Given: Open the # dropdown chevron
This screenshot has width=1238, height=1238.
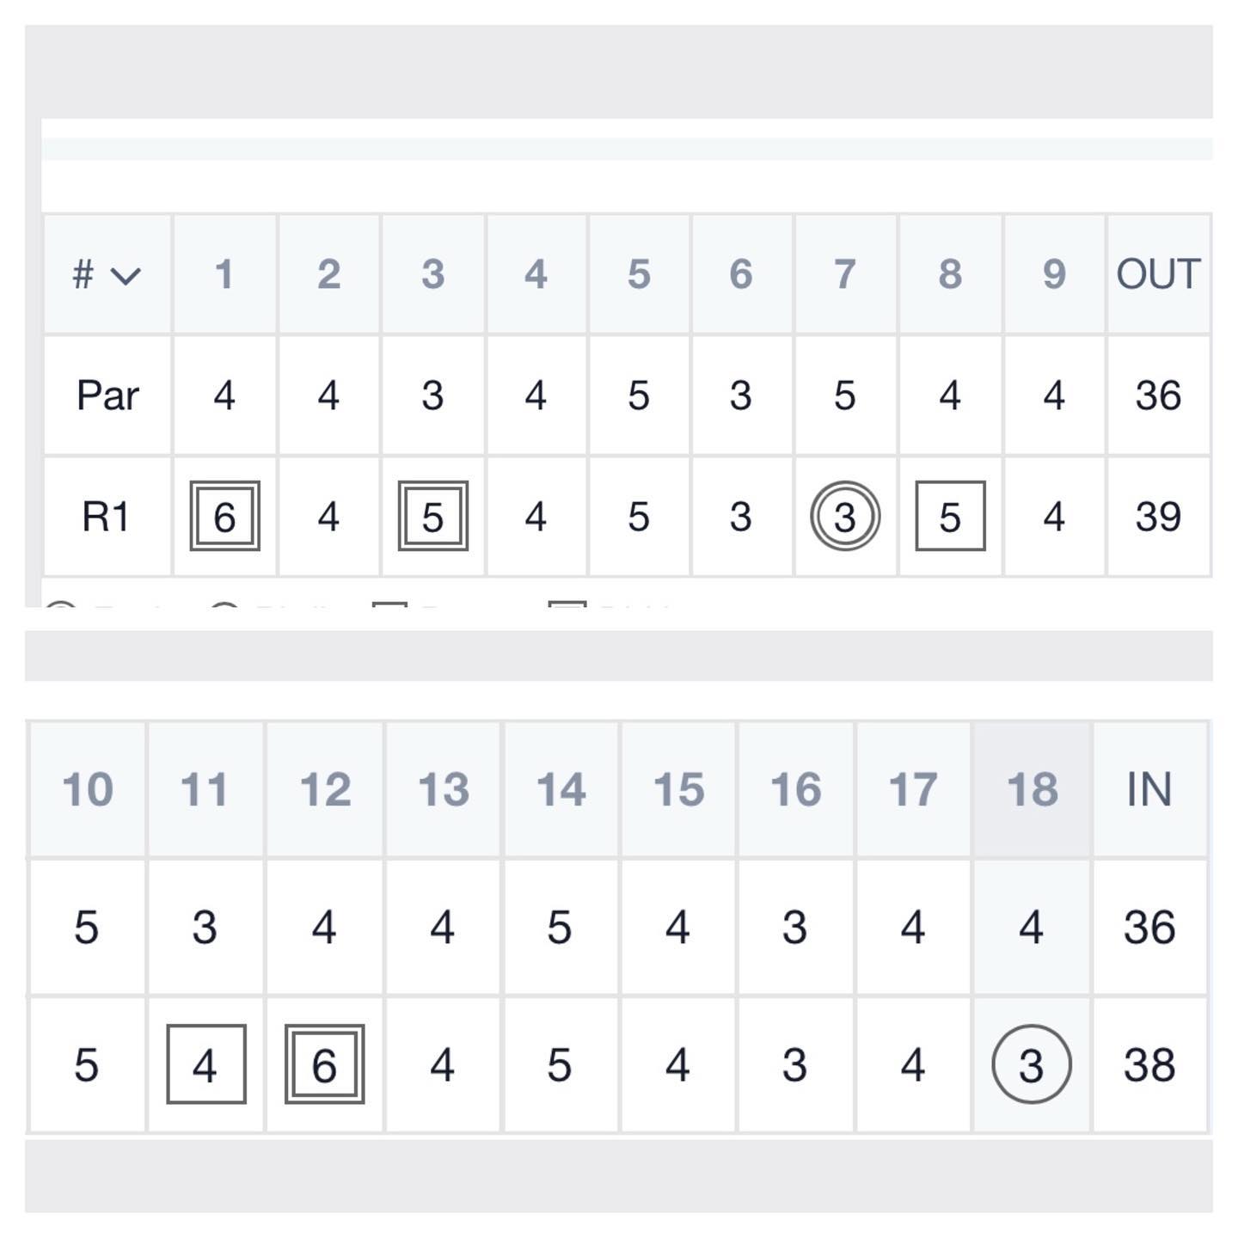Looking at the screenshot, I should [x=126, y=276].
